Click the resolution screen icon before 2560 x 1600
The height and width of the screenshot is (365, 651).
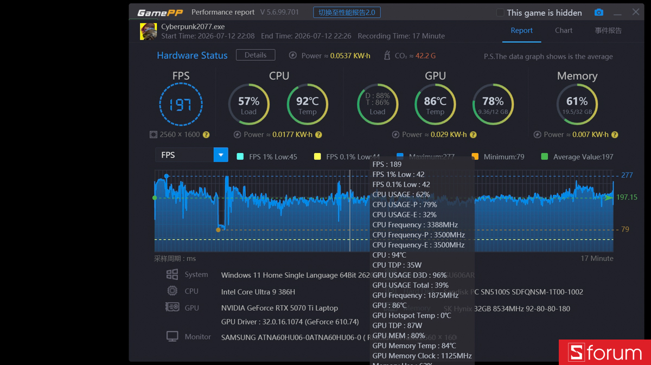tap(154, 135)
